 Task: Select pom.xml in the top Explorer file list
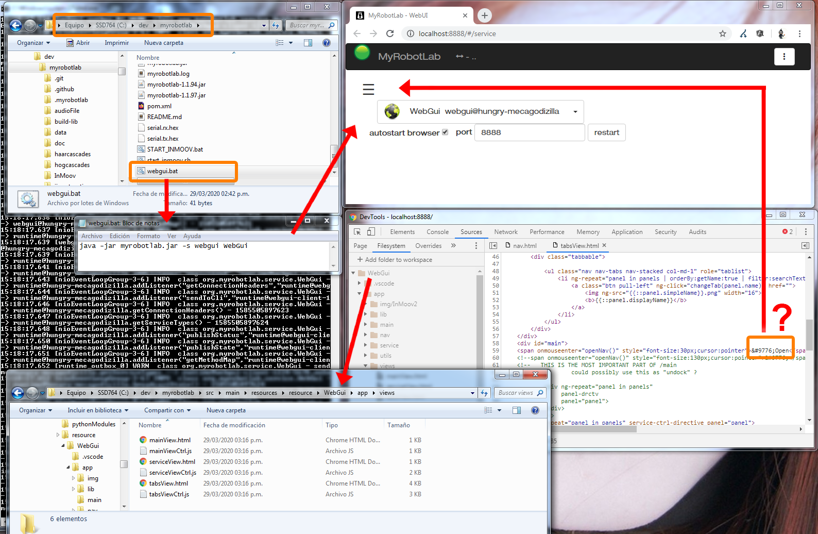[159, 106]
